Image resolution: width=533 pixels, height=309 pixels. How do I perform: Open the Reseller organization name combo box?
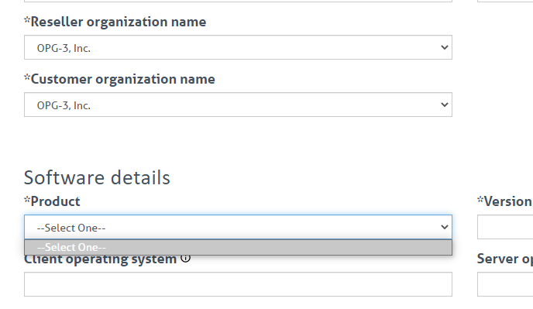pyautogui.click(x=238, y=47)
